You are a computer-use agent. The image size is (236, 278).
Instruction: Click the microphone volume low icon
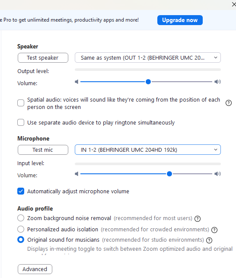77,174
